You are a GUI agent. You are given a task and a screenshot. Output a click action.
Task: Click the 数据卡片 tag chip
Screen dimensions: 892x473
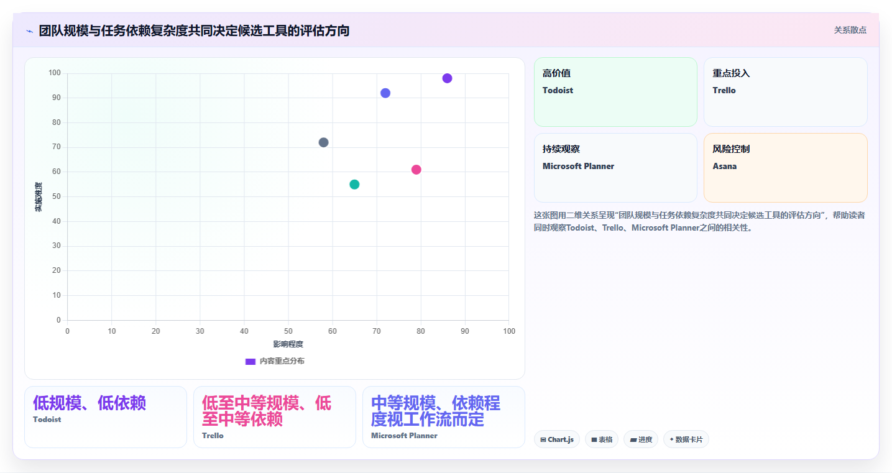686,439
